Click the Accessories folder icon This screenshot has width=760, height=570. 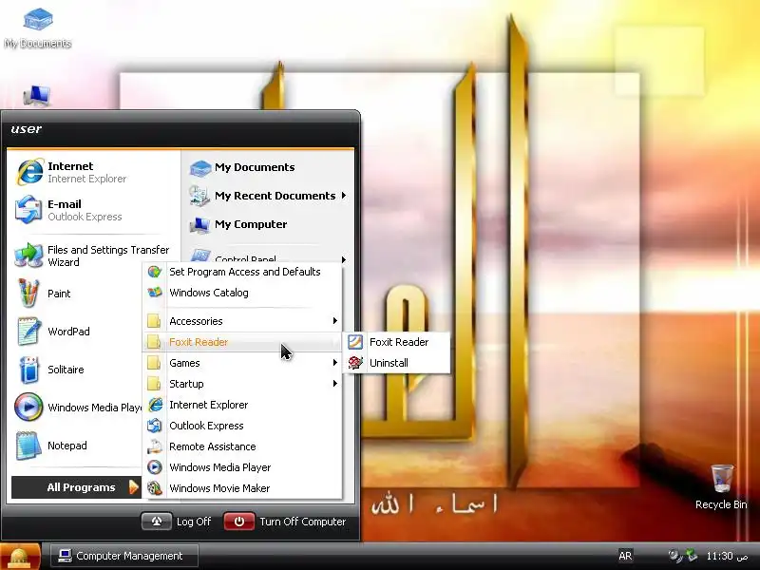coord(154,321)
